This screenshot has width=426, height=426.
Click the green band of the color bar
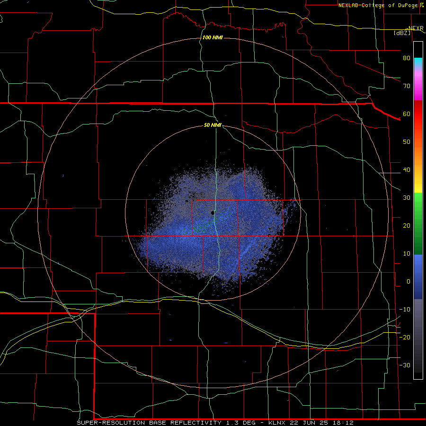coord(418,223)
